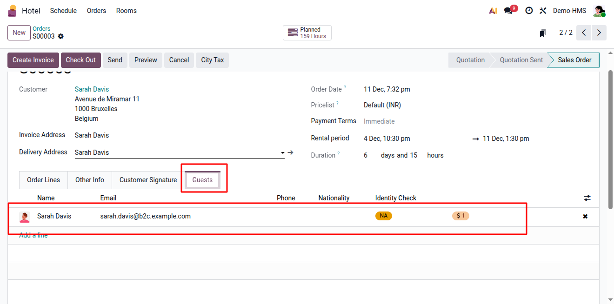Open the Demo-HMS user avatar menu
Viewport: 614px width, 304px height.
click(x=599, y=11)
